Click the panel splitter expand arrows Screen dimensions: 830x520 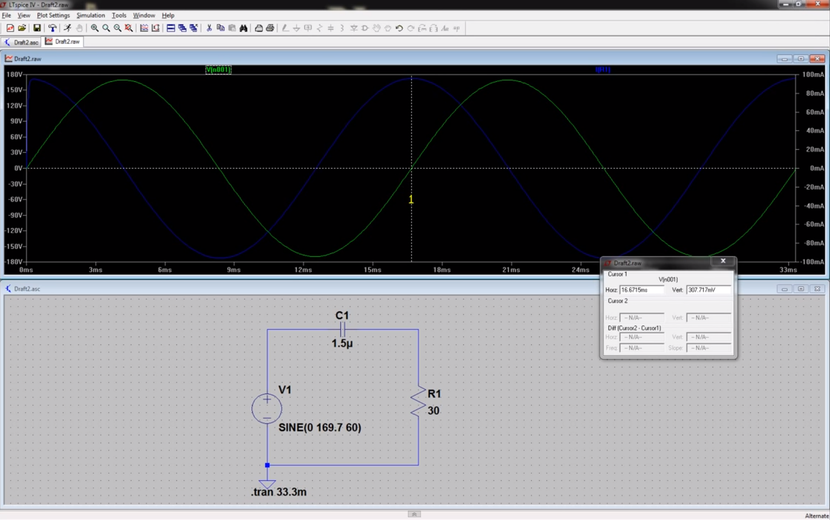tap(414, 515)
